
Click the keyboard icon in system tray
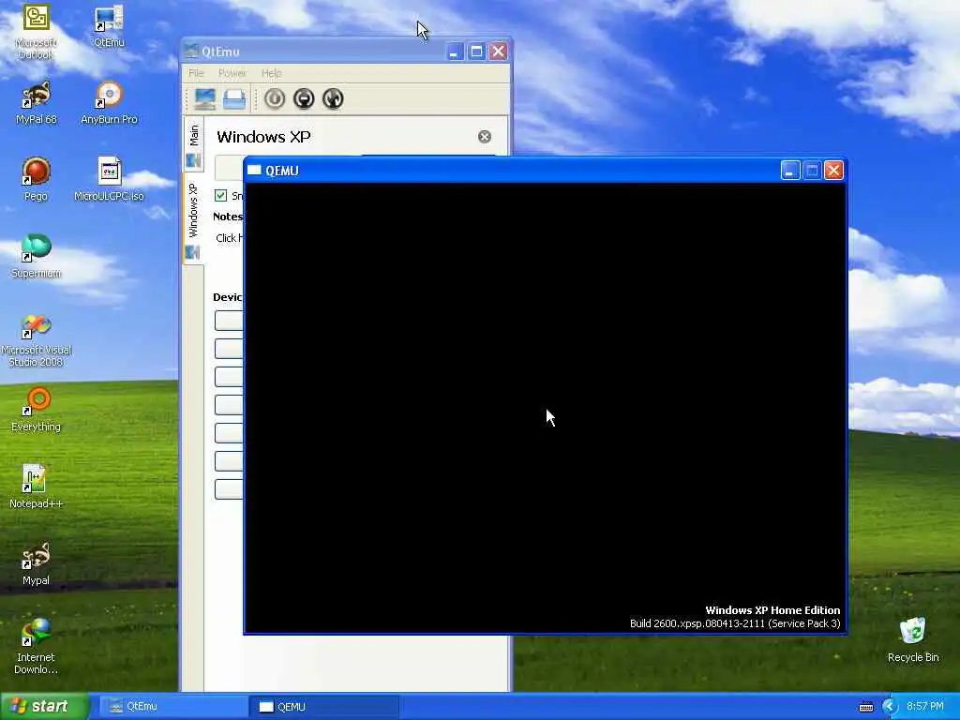point(866,707)
